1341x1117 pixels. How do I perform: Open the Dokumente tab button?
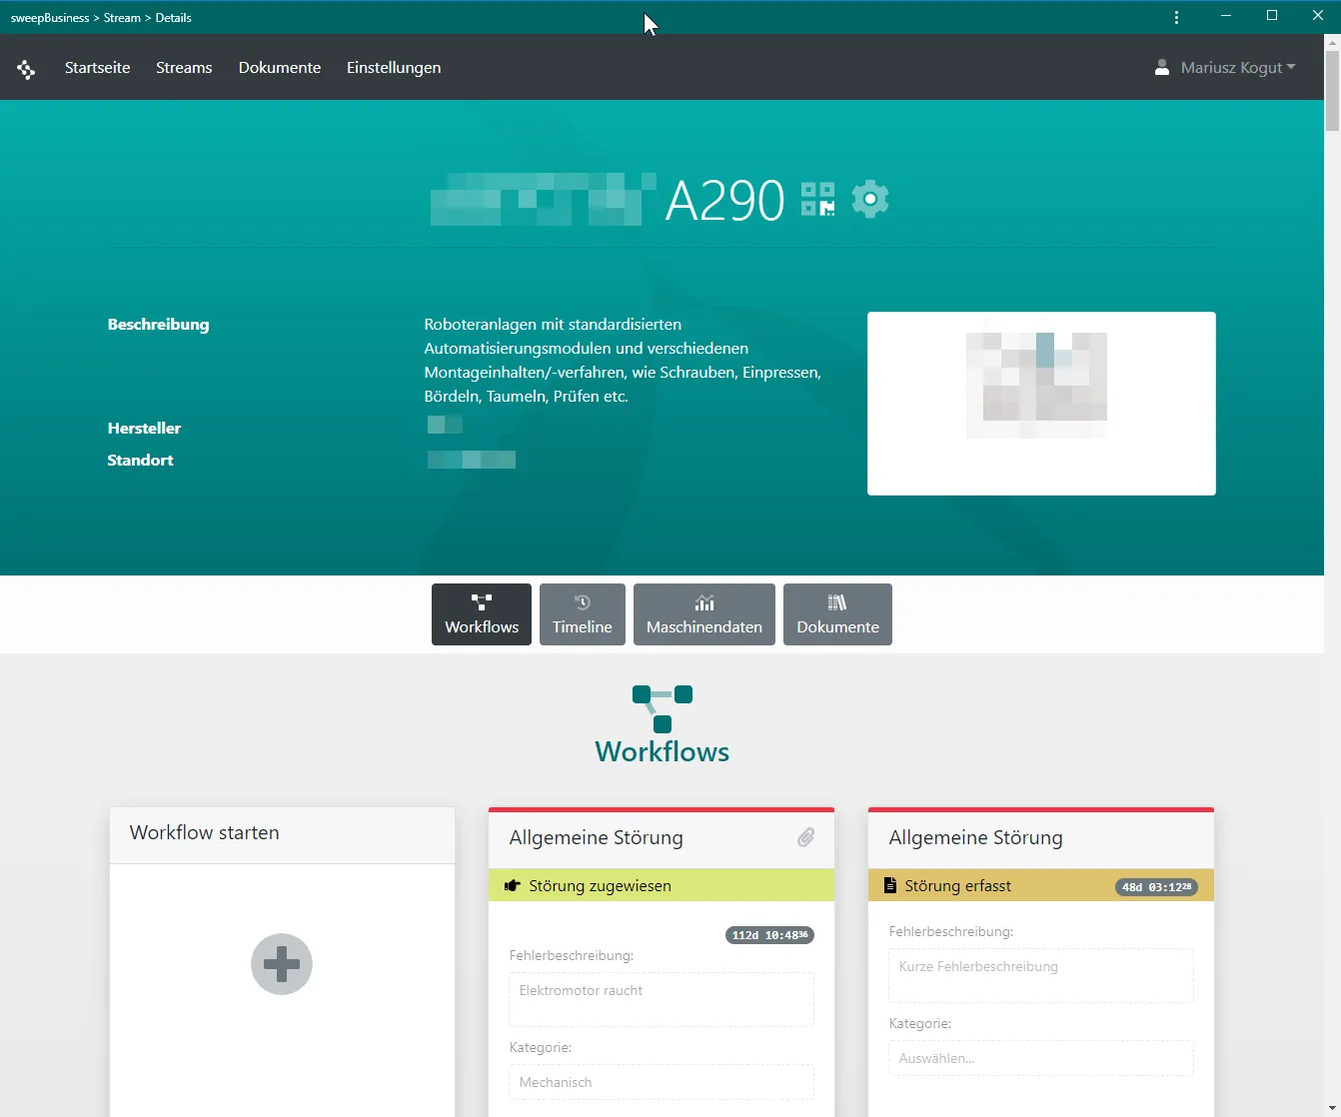coord(837,614)
